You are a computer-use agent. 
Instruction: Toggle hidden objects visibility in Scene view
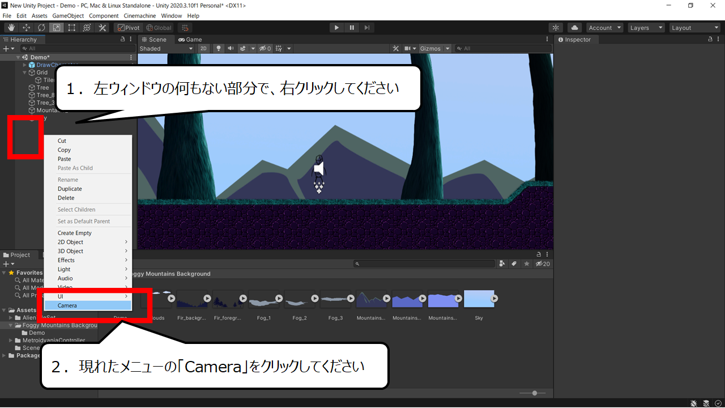click(265, 49)
